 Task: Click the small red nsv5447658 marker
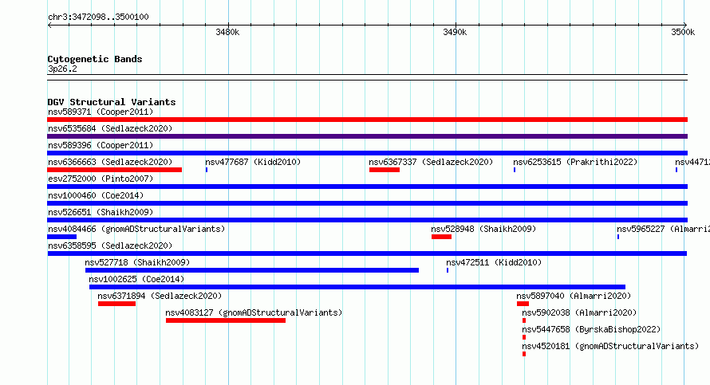point(524,337)
